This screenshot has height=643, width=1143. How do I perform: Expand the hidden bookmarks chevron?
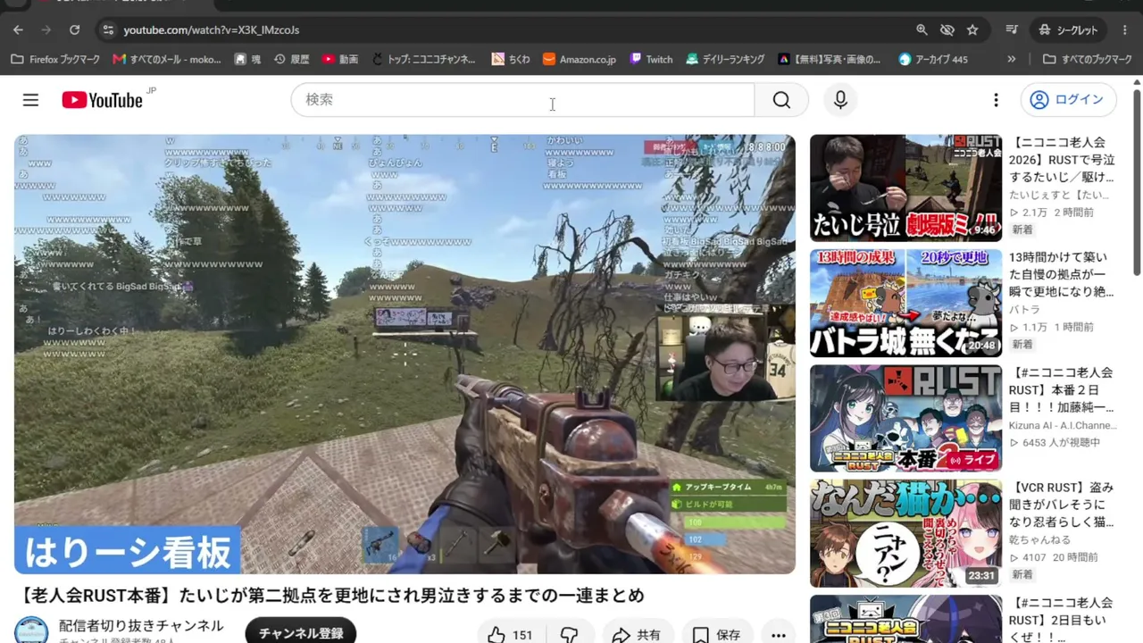point(1011,59)
